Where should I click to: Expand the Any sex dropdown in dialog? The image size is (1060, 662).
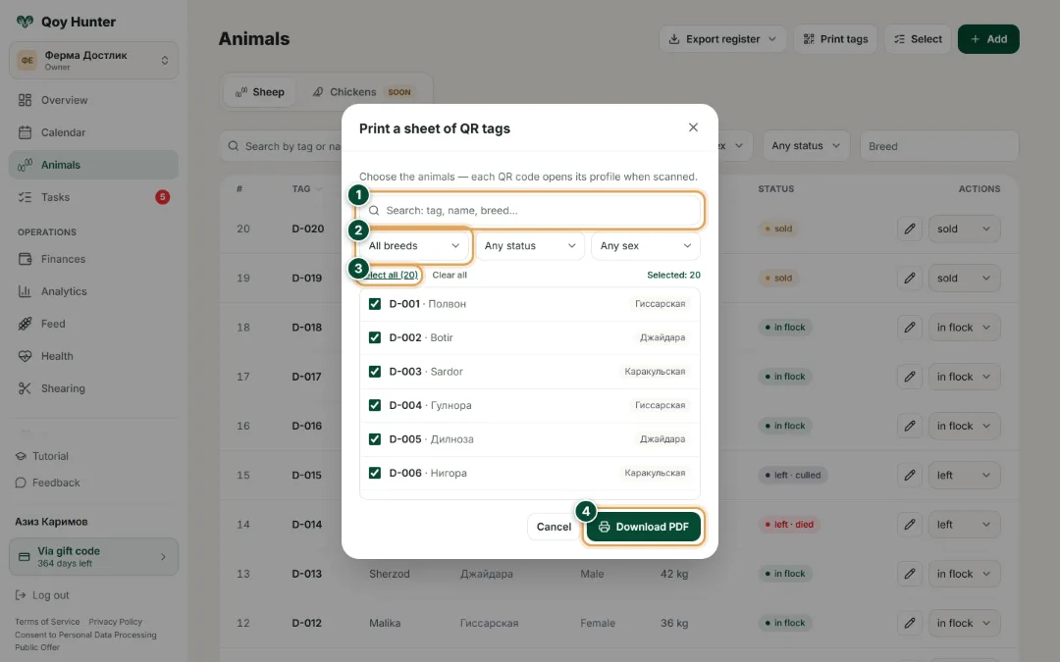point(646,246)
